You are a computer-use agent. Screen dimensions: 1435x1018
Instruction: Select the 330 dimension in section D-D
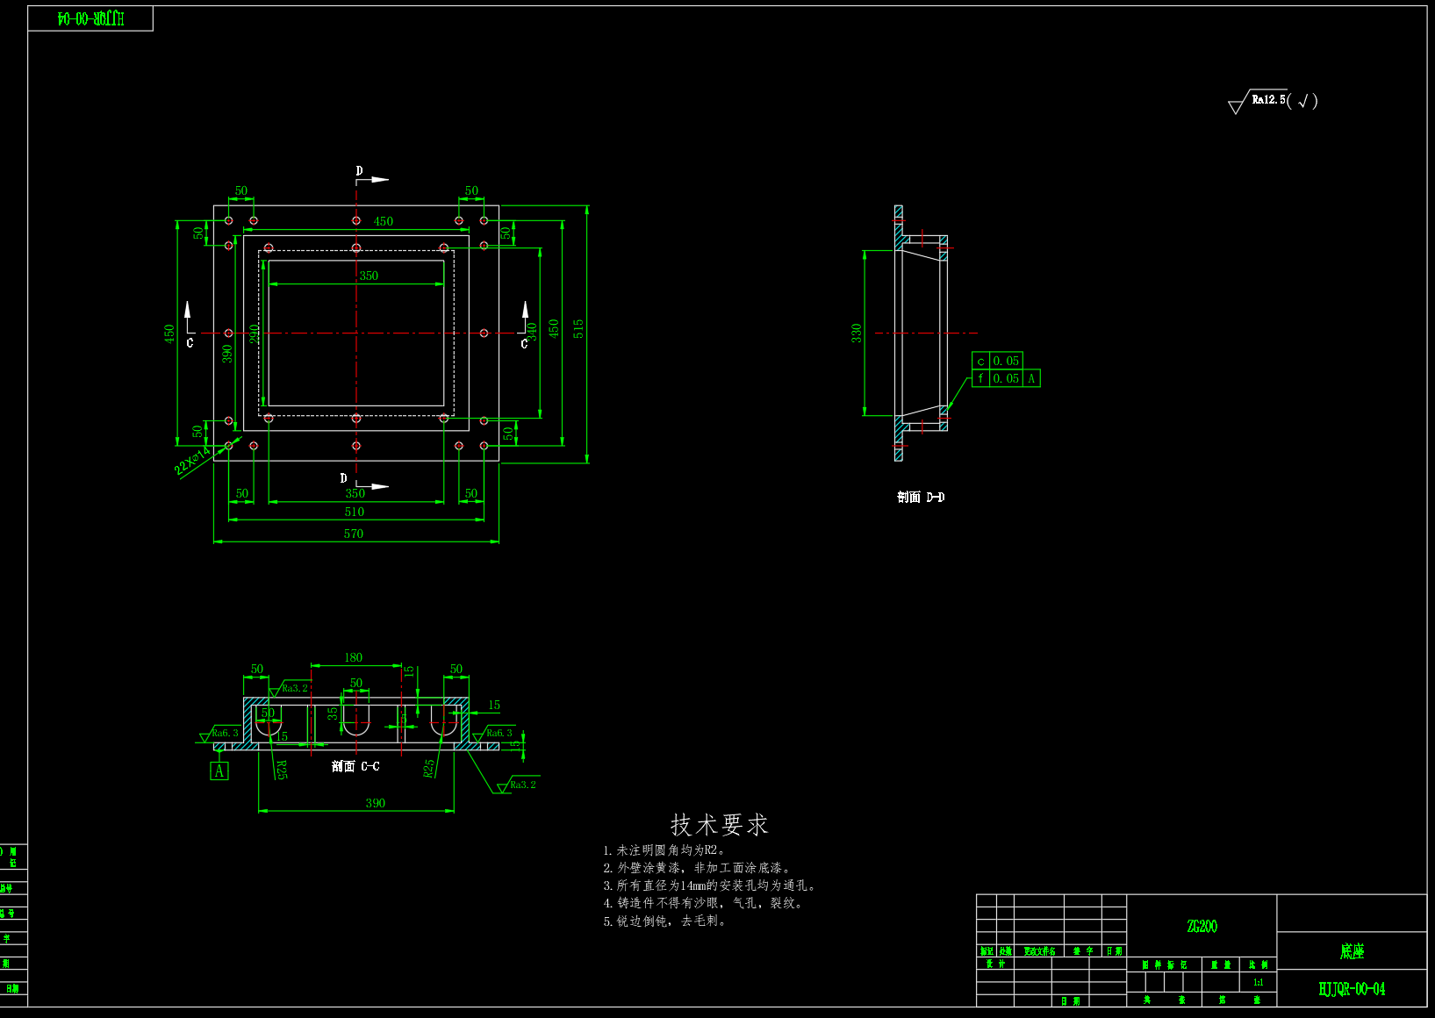tap(857, 333)
